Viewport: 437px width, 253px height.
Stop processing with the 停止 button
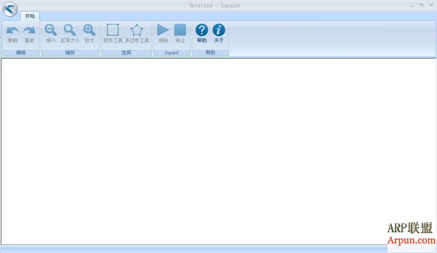click(180, 34)
